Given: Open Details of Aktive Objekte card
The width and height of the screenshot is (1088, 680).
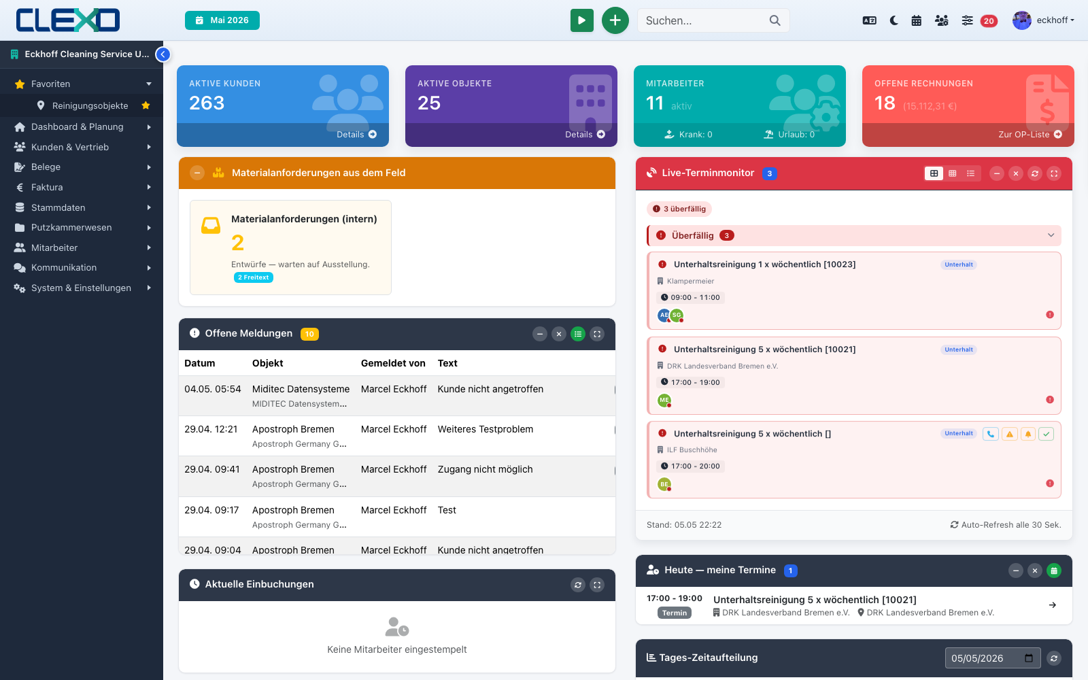Looking at the screenshot, I should [585, 135].
